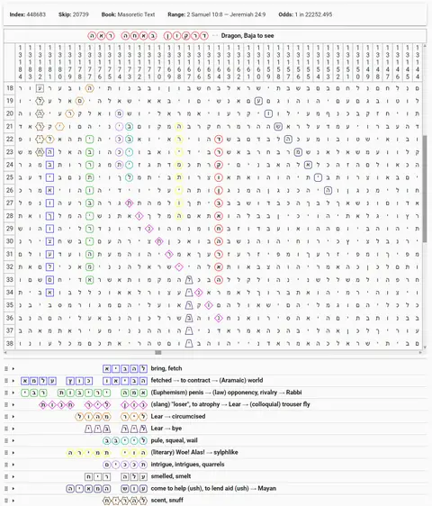432x506 pixels.
Task: Click the matrix's vertical scrollbar thumb
Action: tap(425, 189)
